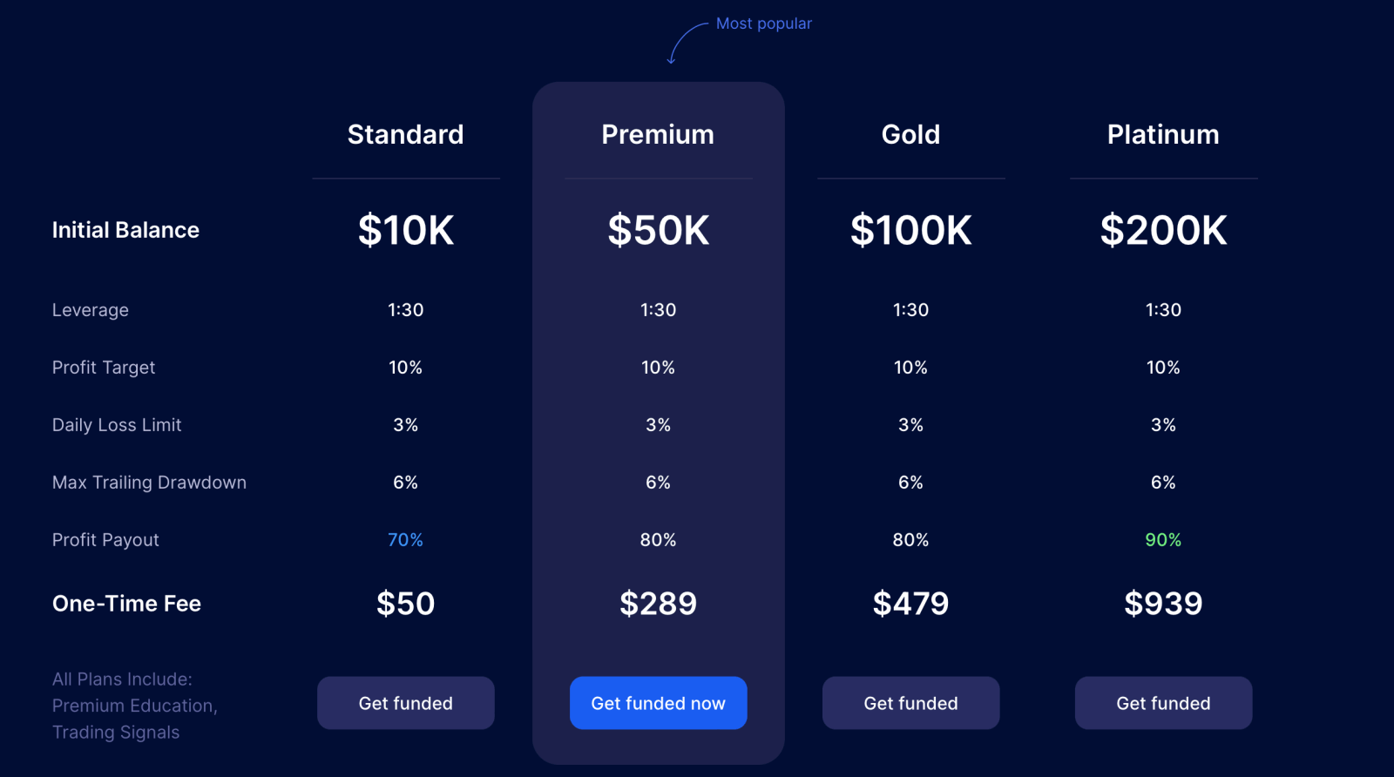
Task: Select the 90% profit payout for Platinum
Action: (x=1163, y=539)
